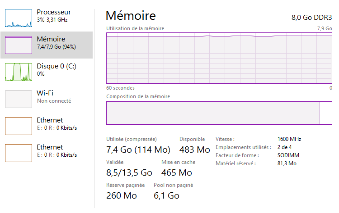
Task: Click the empty Wi-Fi graph thumbnail
Action: click(x=19, y=99)
